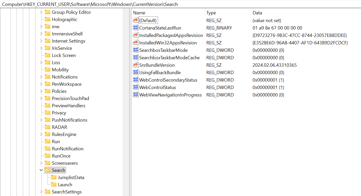Image resolution: width=361 pixels, height=196 pixels.
Task: Click the InstalledWin32AppsRevision string value icon
Action: click(x=135, y=43)
